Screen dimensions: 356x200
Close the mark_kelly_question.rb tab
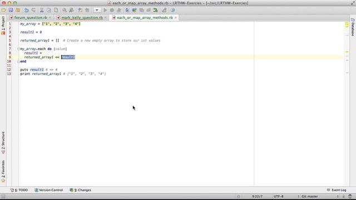point(106,17)
